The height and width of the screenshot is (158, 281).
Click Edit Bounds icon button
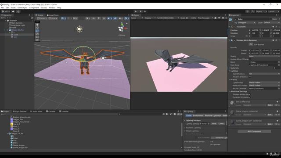[x=251, y=44]
